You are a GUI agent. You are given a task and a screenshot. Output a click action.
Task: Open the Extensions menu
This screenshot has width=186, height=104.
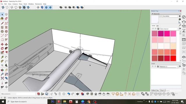tap(38, 4)
